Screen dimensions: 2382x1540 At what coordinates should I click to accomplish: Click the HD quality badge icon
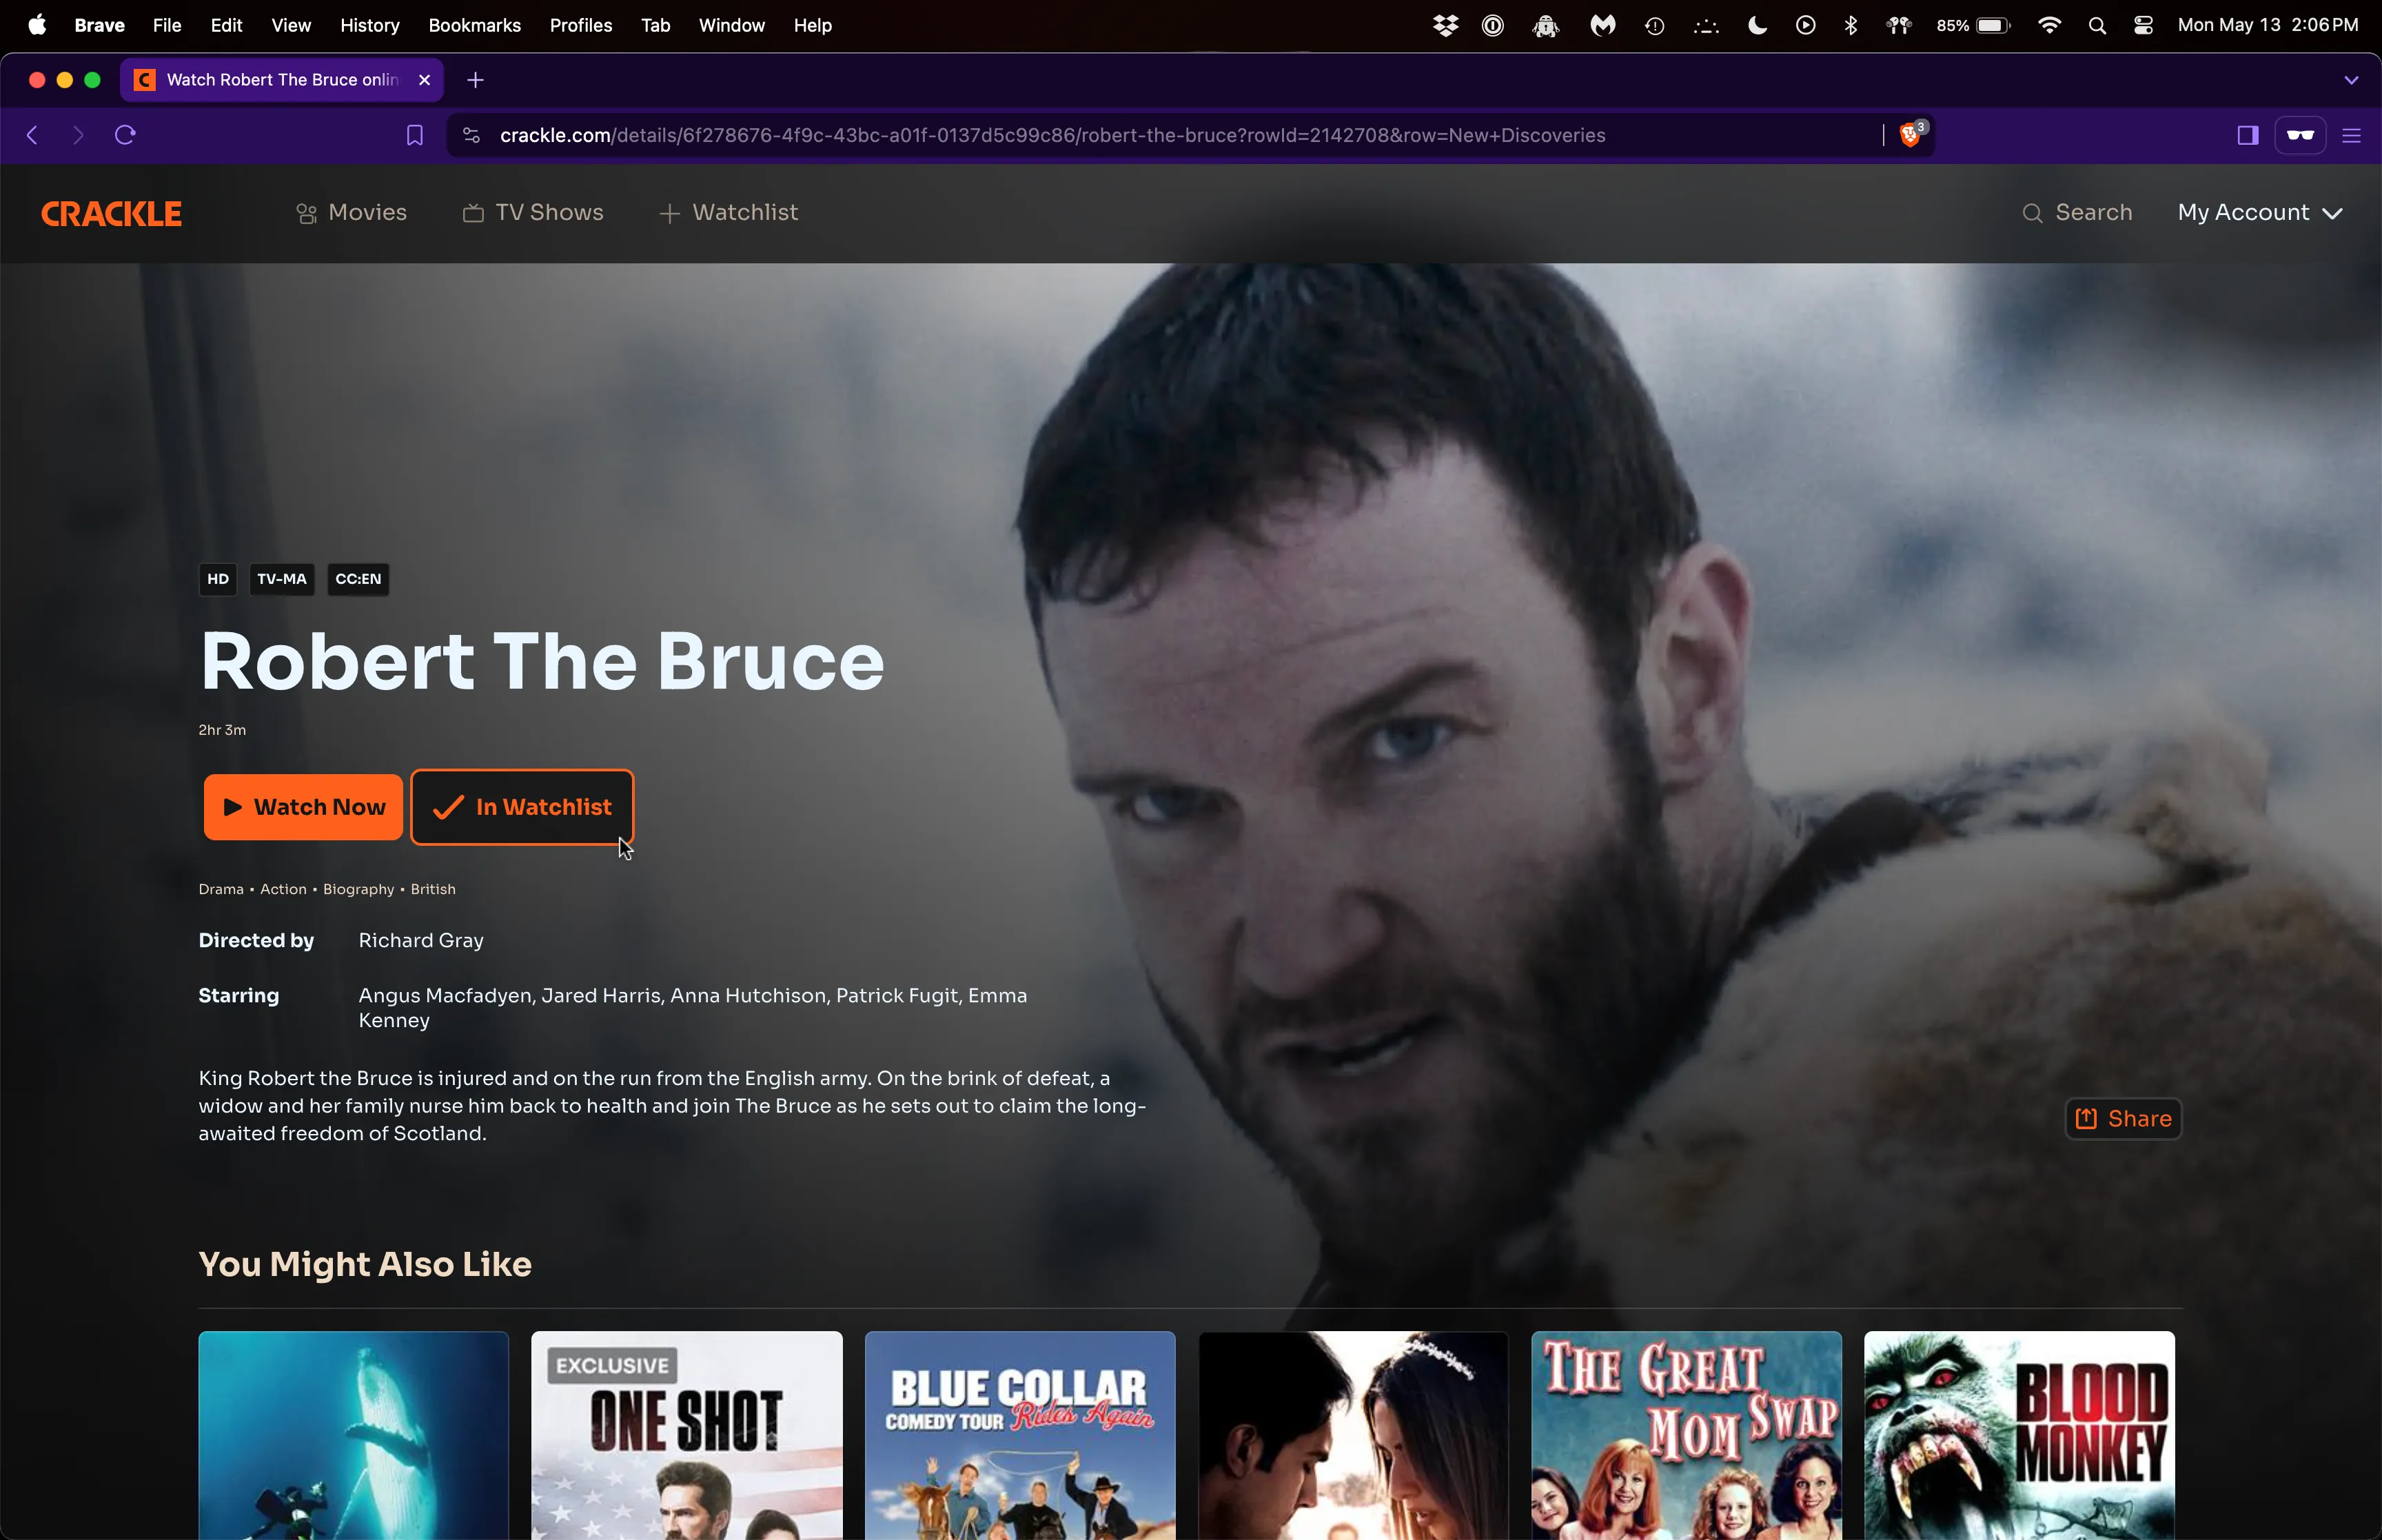[x=218, y=578]
